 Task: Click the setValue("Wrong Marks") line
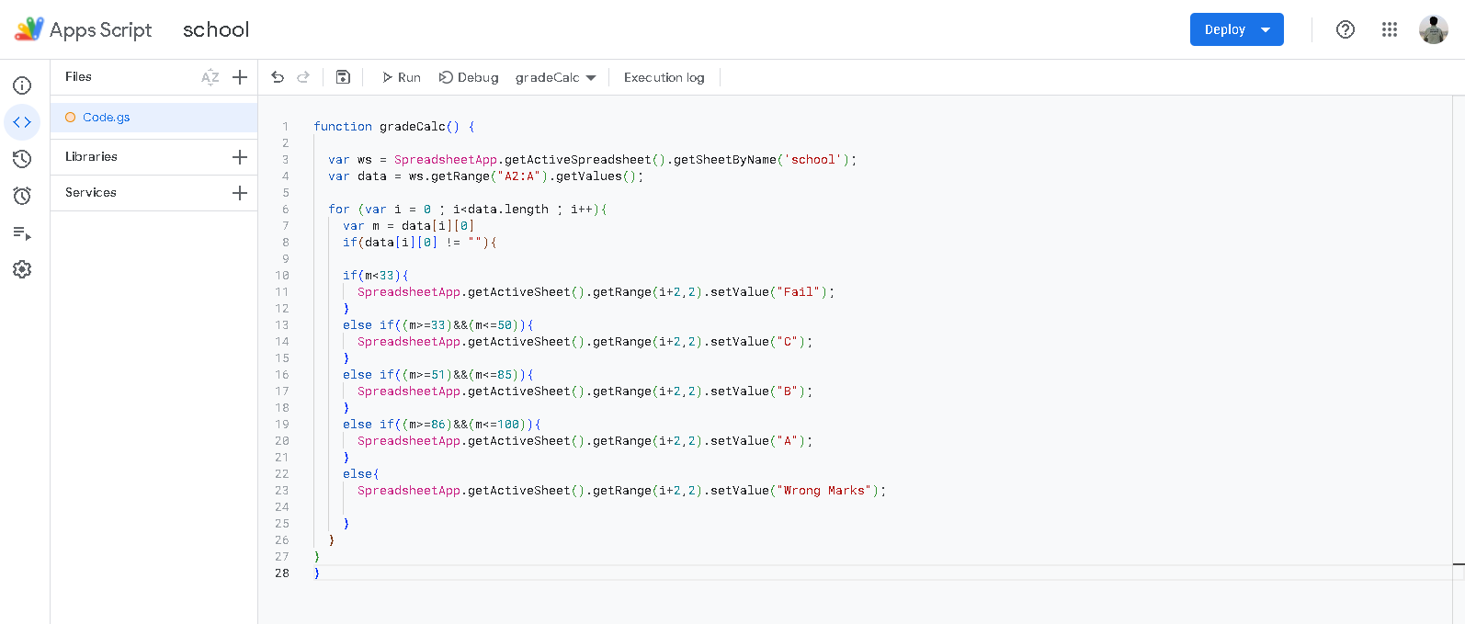coord(622,491)
